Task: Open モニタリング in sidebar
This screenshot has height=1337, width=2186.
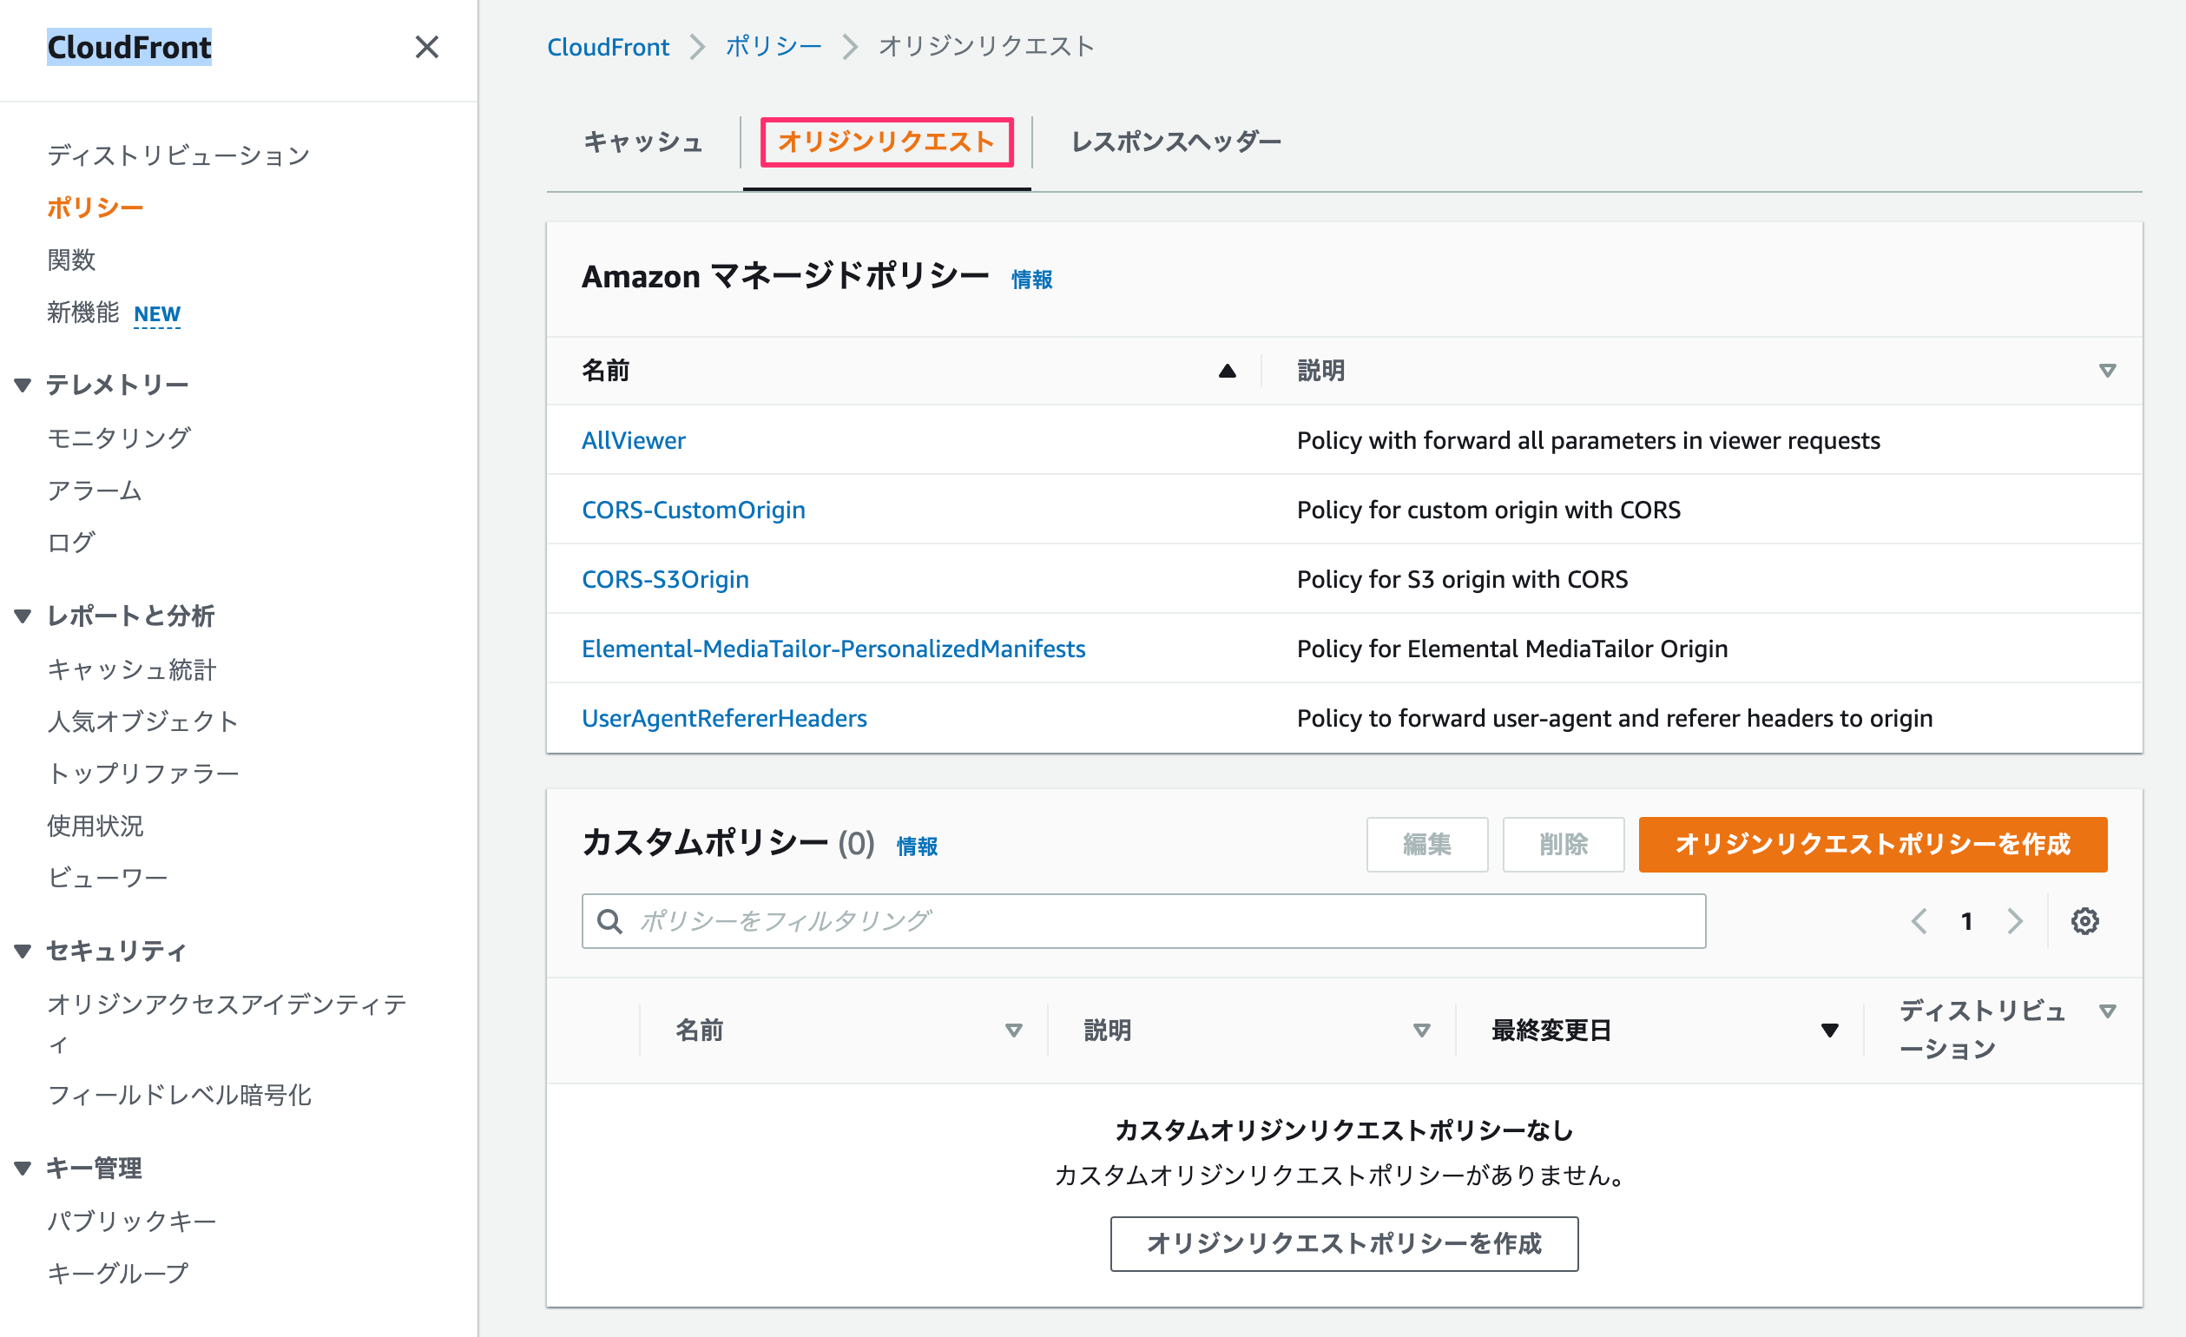Action: point(119,438)
